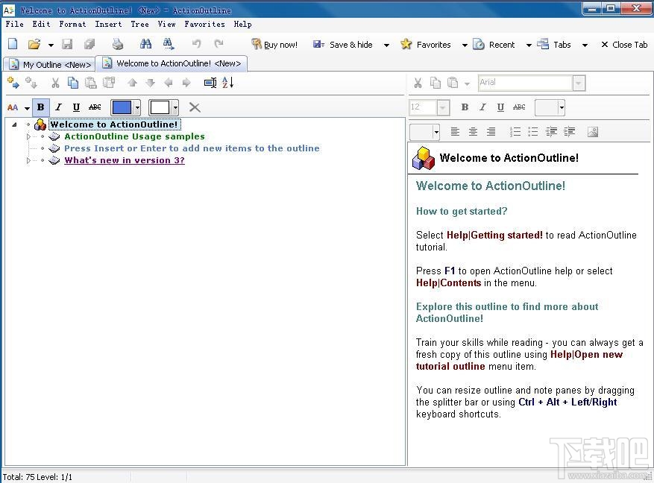654x483 pixels.
Task: Cut the selected tree item
Action: (x=55, y=83)
